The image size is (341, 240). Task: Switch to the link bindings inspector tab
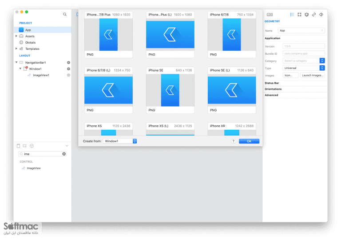(x=314, y=15)
